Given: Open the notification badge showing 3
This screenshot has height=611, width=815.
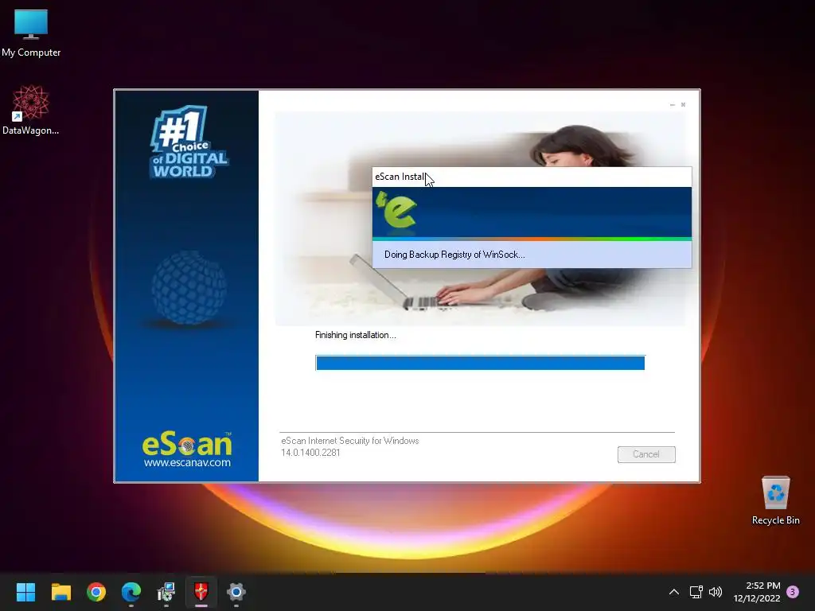Looking at the screenshot, I should [793, 592].
